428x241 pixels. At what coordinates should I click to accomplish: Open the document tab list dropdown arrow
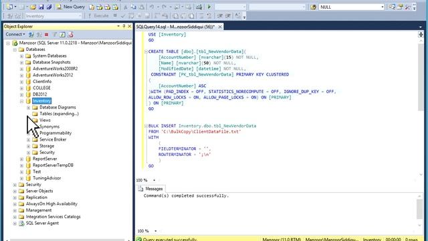[x=421, y=27]
